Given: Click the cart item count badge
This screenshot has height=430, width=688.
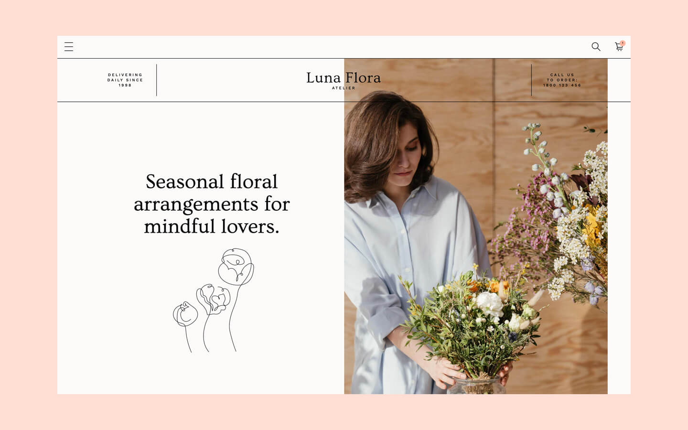Looking at the screenshot, I should (x=623, y=43).
